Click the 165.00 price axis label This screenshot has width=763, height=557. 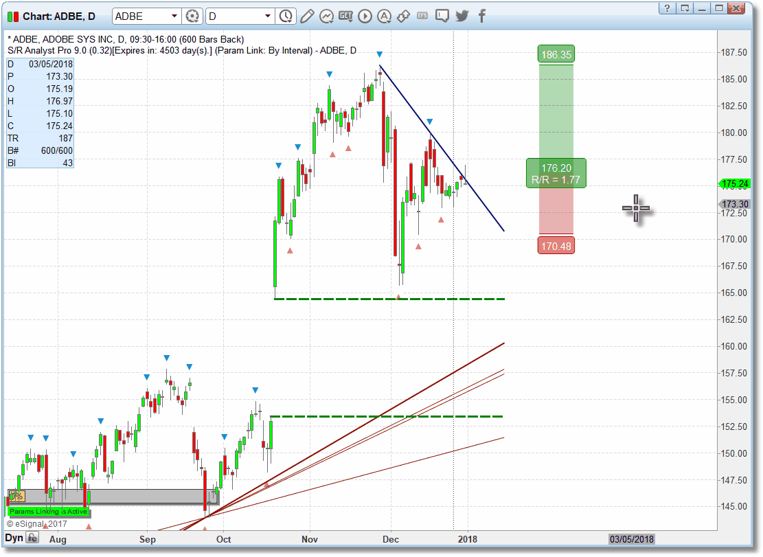coord(733,293)
